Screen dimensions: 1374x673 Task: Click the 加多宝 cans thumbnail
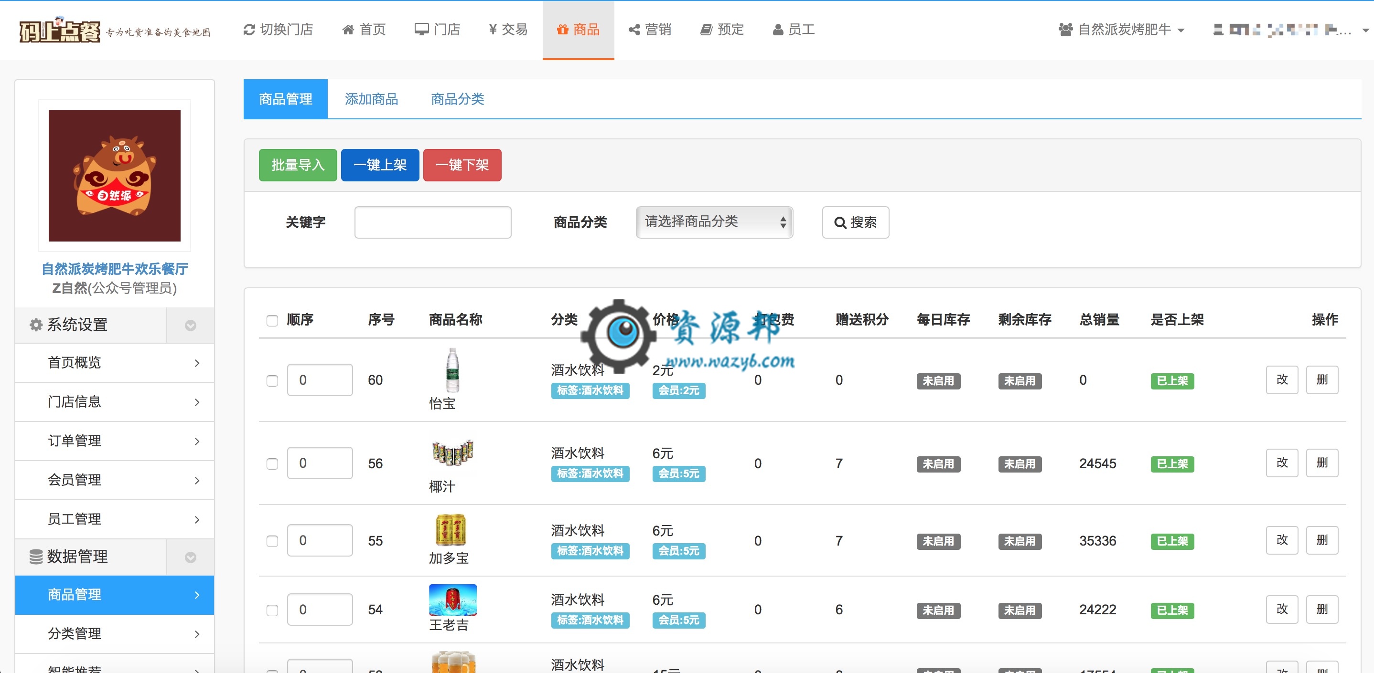click(451, 530)
